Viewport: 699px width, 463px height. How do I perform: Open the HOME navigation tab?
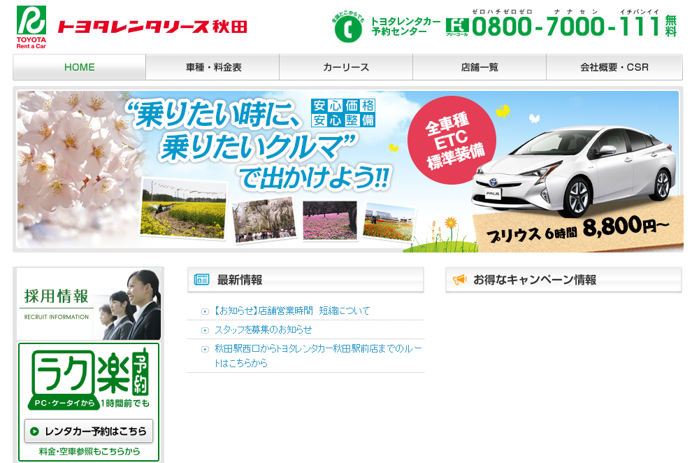pyautogui.click(x=80, y=67)
